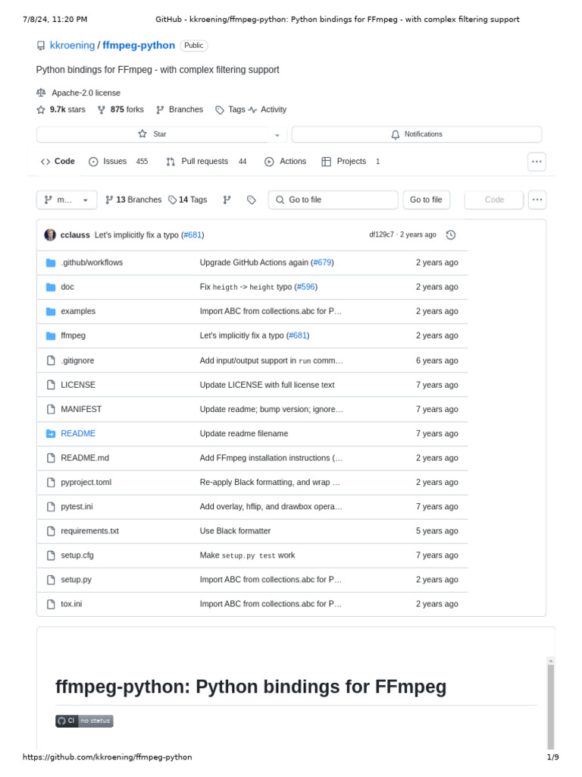Open the 13 Branches link
This screenshot has height=777, width=582.
tap(133, 200)
